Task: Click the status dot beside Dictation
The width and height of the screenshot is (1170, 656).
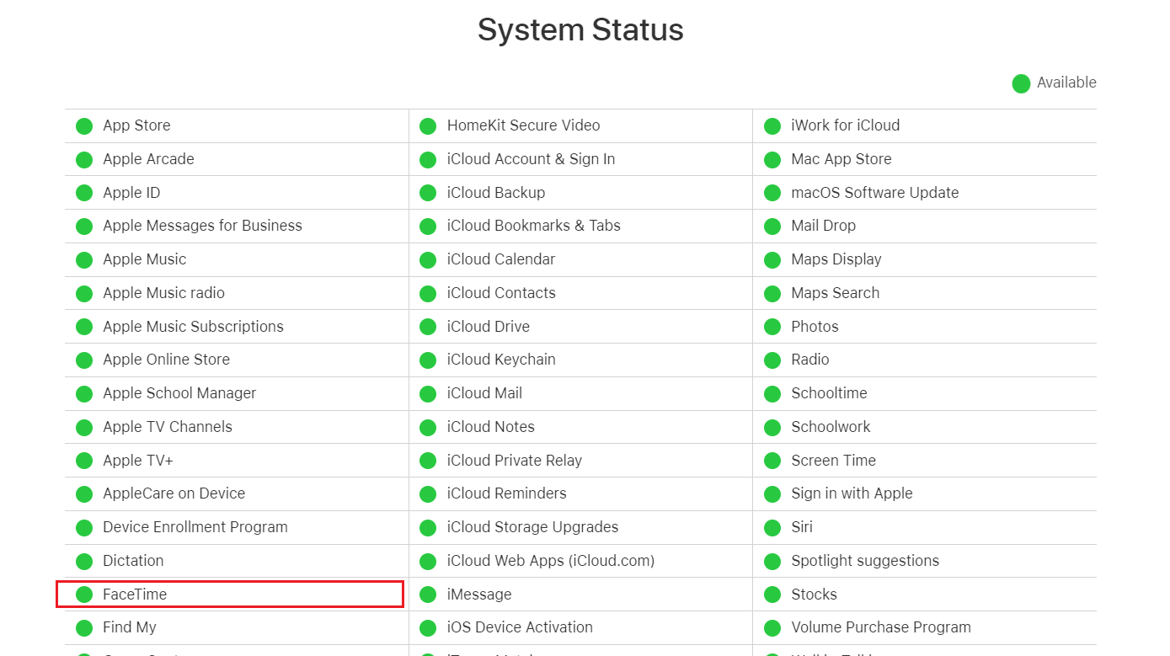Action: 84,561
